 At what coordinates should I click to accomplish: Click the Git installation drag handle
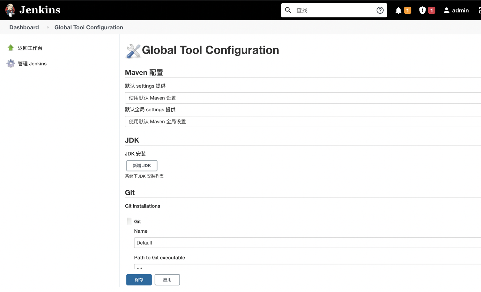click(x=129, y=222)
